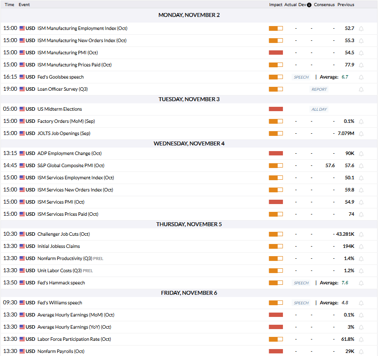Viewport: 378px width, 356px height.
Task: Click the Actual column header
Action: tap(290, 5)
